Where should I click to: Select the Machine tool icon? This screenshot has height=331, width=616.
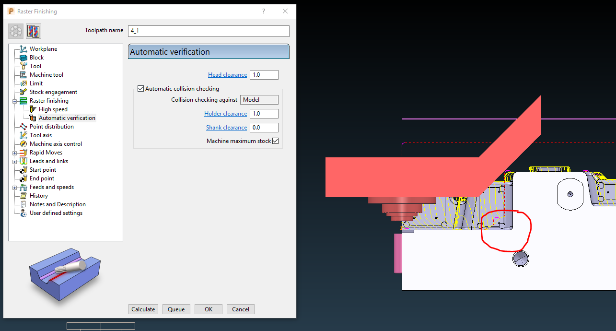tap(23, 74)
